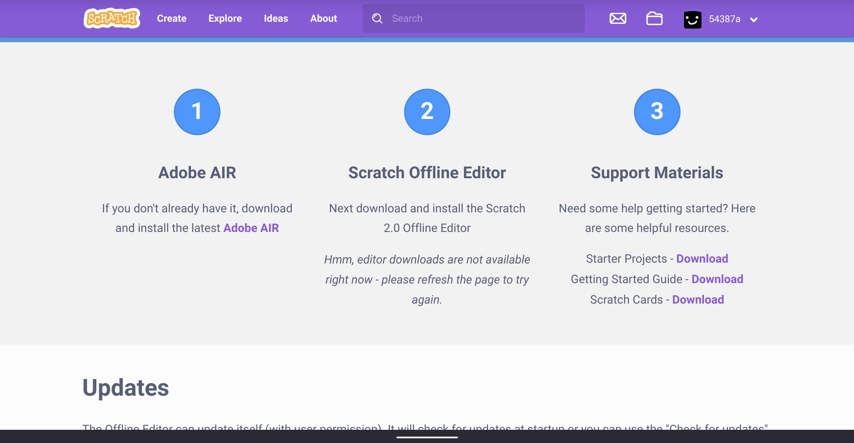Open the Messages envelope icon
The width and height of the screenshot is (854, 443).
click(x=617, y=18)
